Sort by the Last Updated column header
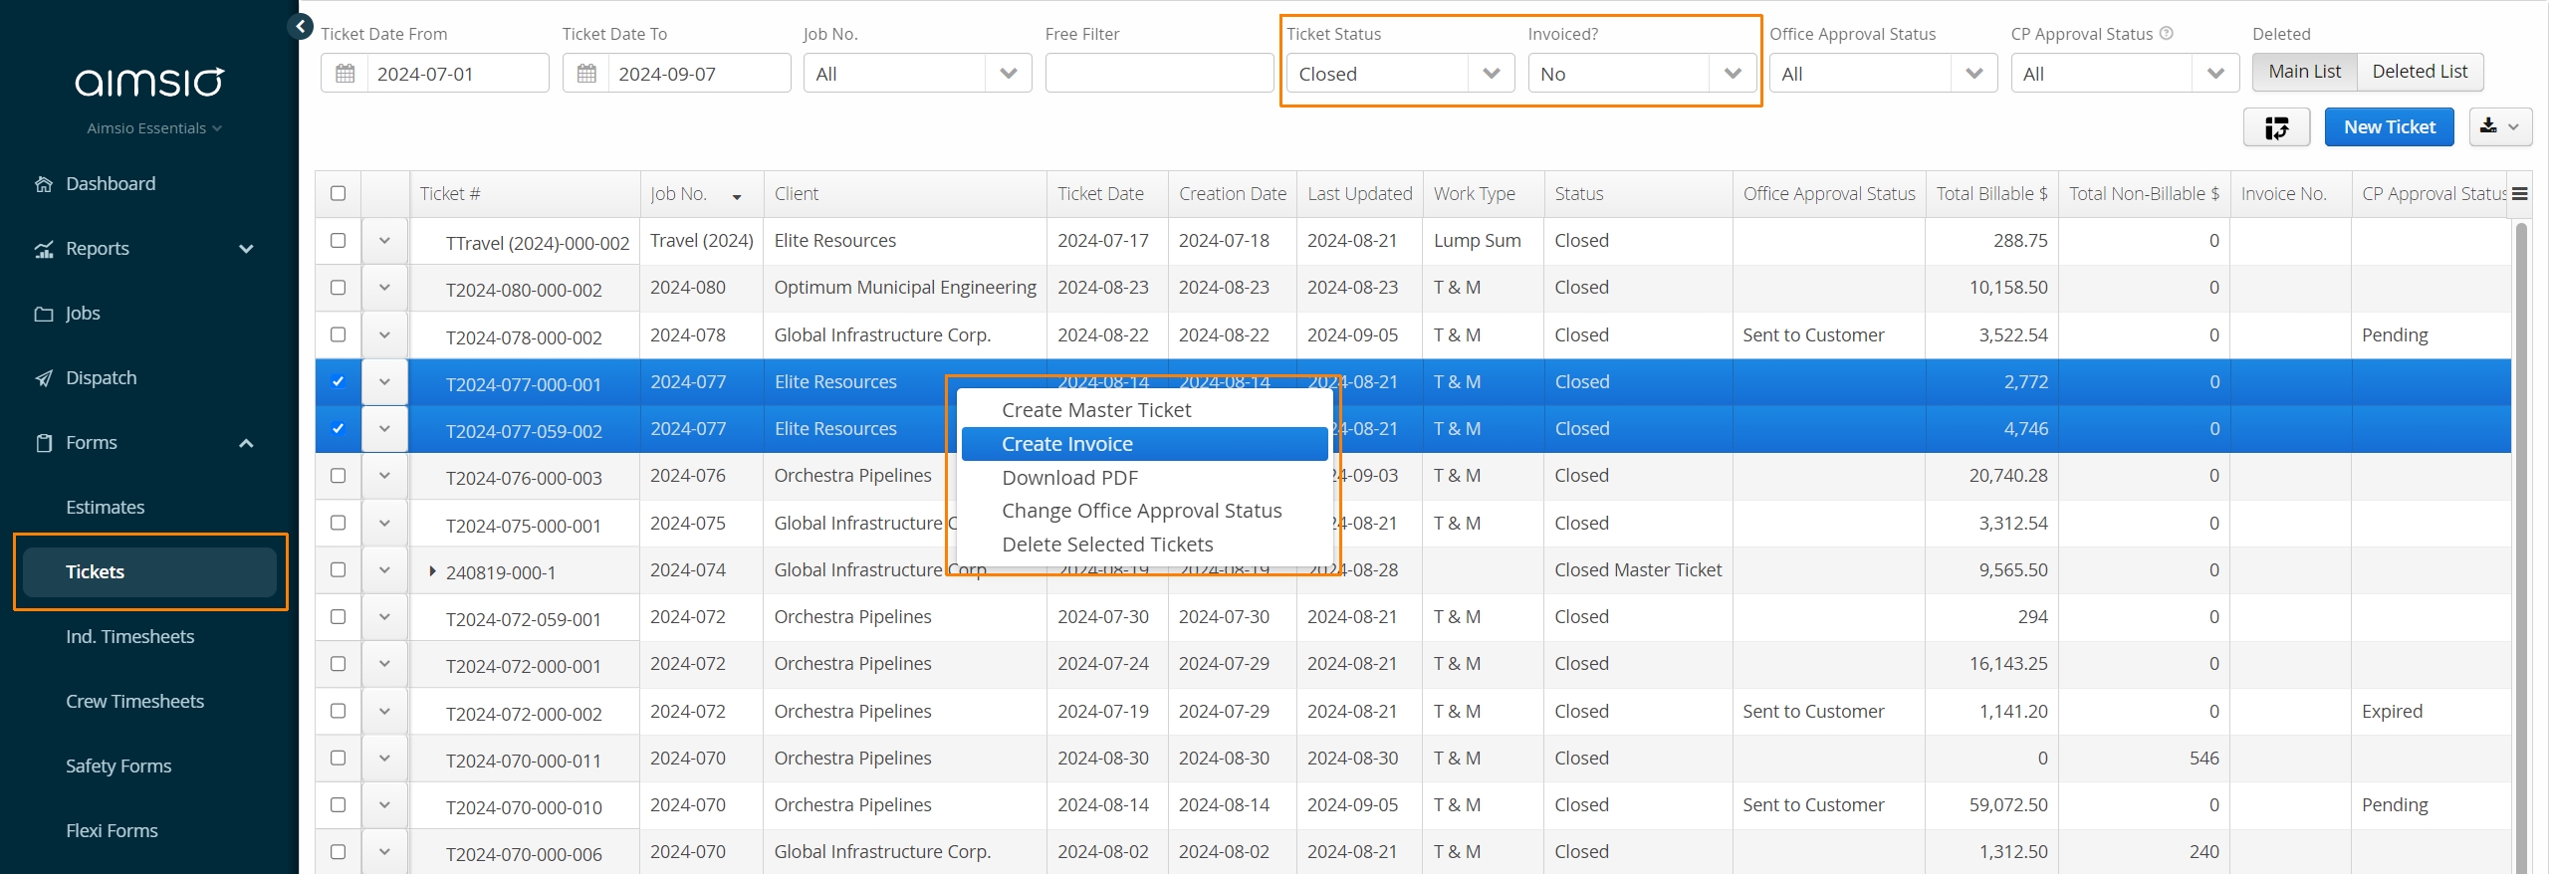Screen dimensions: 2549x874 coord(1359,194)
